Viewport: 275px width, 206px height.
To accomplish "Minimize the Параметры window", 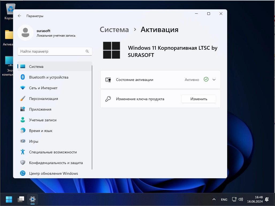I will (x=196, y=14).
